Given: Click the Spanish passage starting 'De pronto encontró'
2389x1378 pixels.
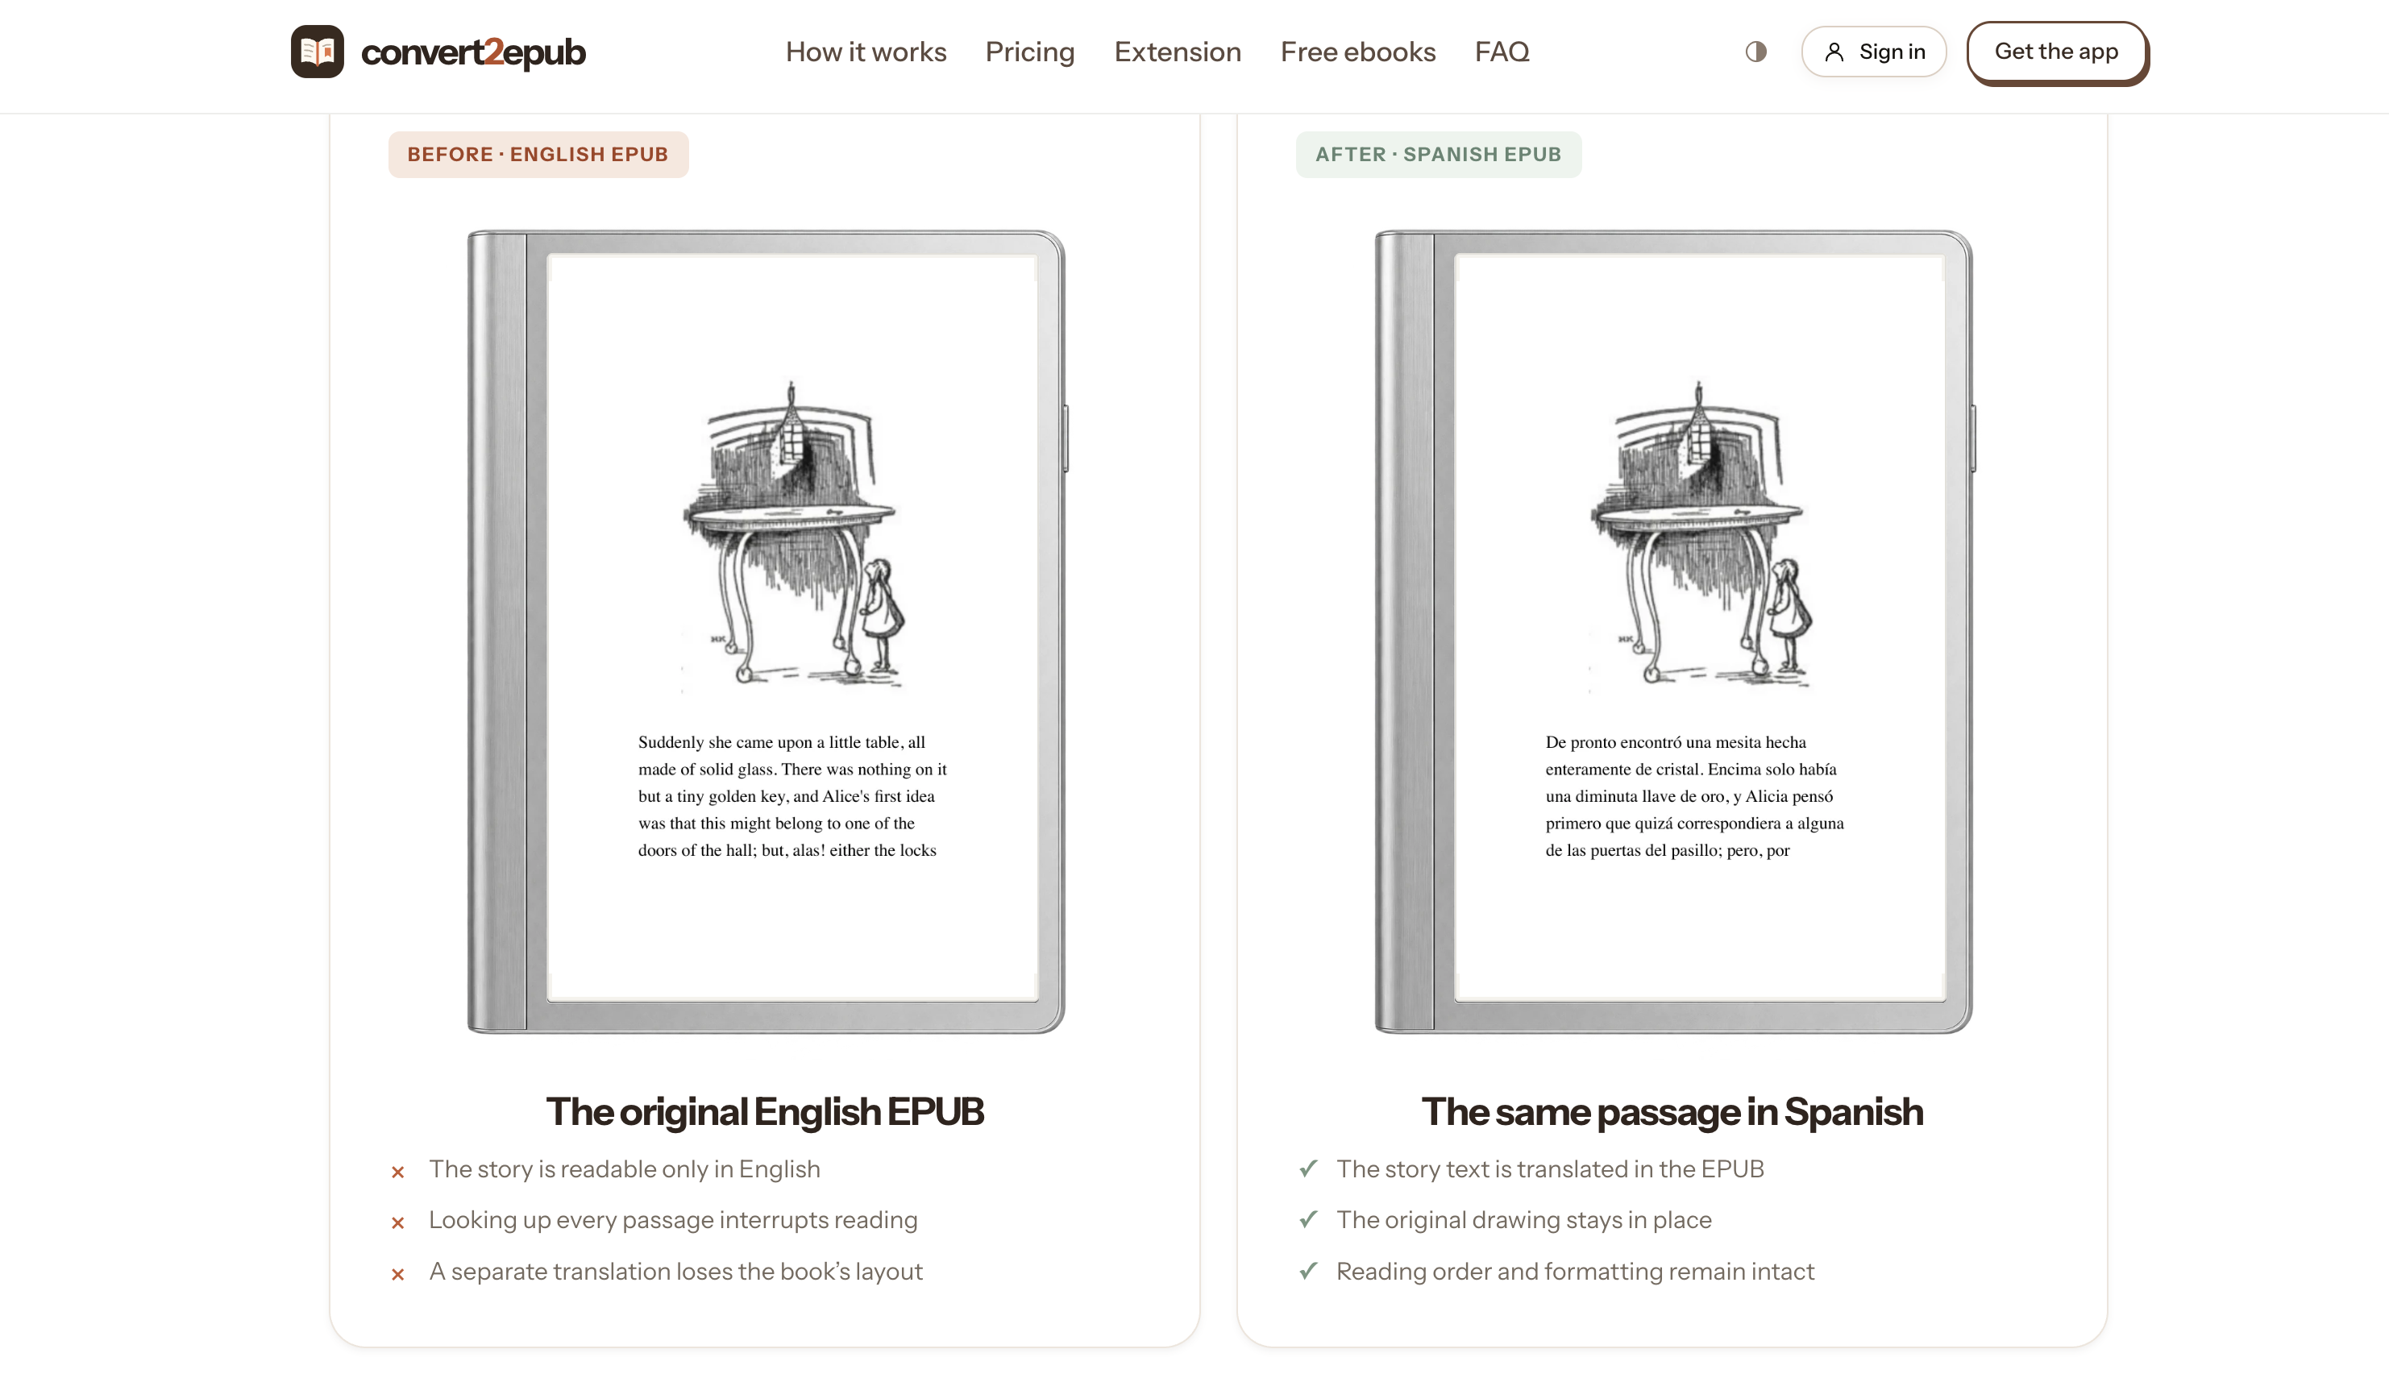Looking at the screenshot, I should [x=1694, y=796].
